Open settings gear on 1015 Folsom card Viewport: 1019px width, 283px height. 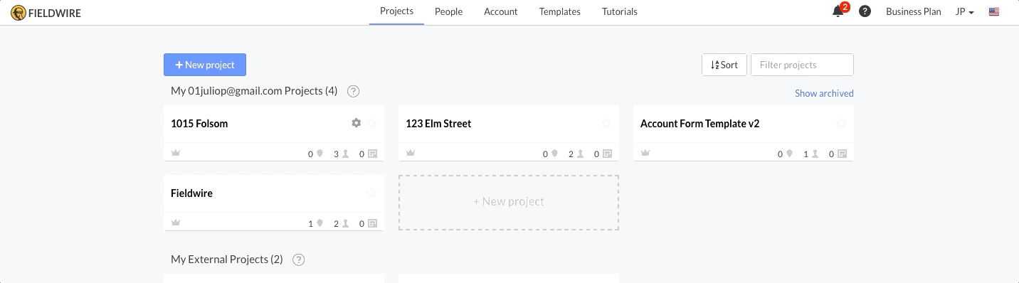(357, 123)
